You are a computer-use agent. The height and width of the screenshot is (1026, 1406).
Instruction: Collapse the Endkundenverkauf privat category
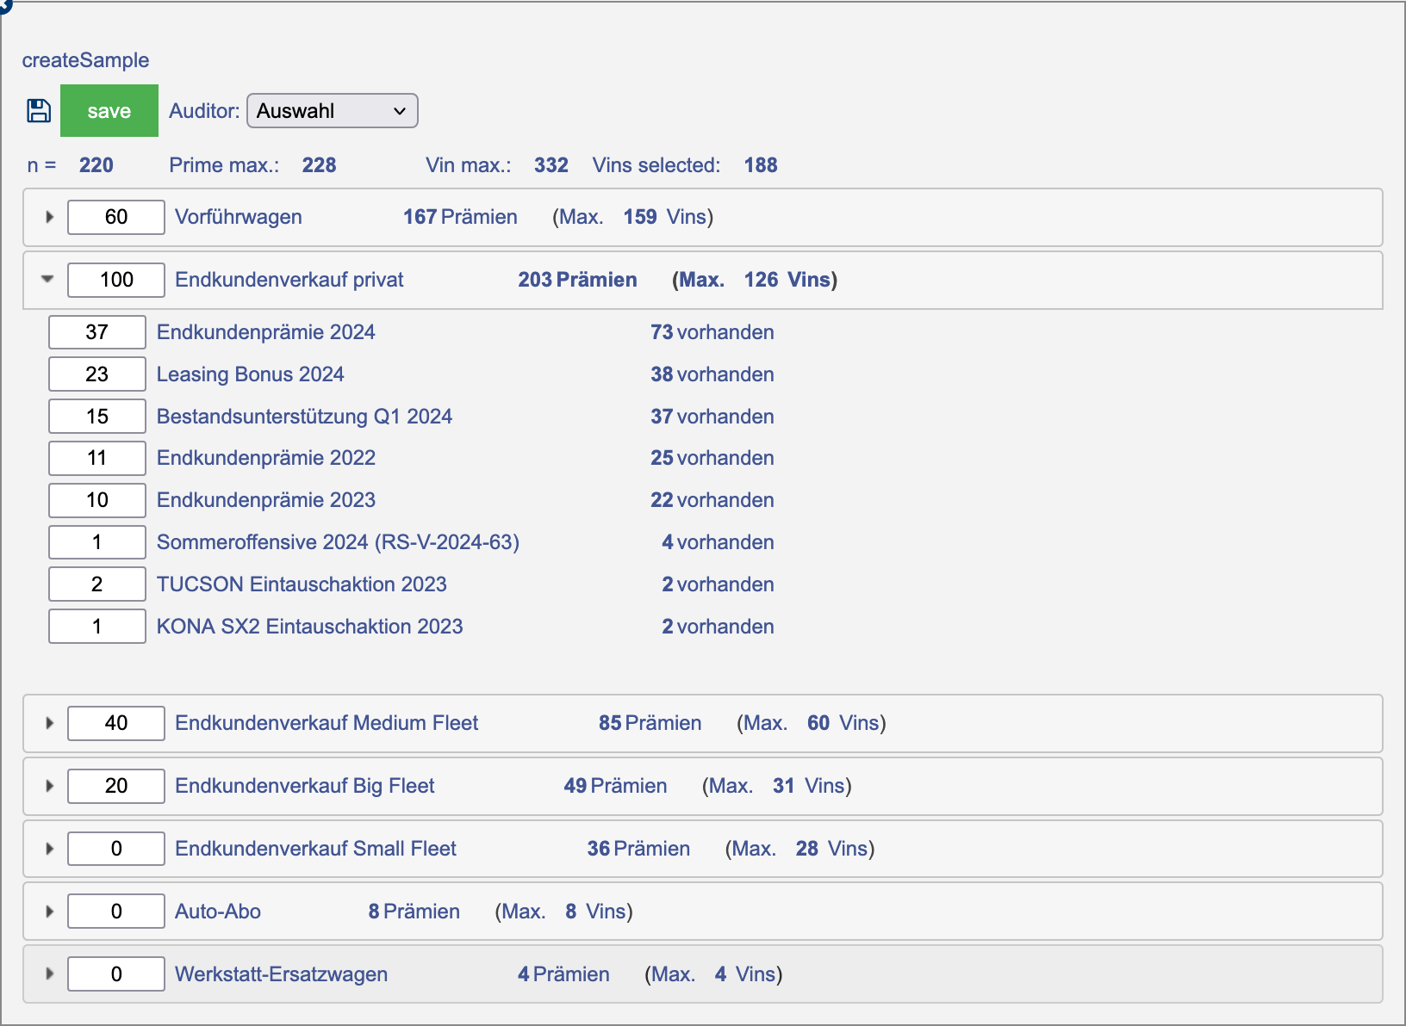(x=47, y=280)
